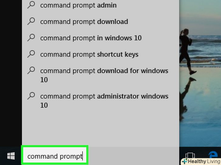Click the Task View taskbar icon
The width and height of the screenshot is (221, 165).
(x=190, y=156)
